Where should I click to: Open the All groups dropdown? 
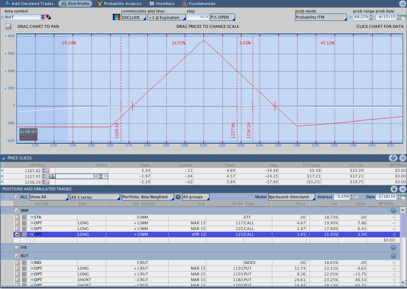coord(195,197)
